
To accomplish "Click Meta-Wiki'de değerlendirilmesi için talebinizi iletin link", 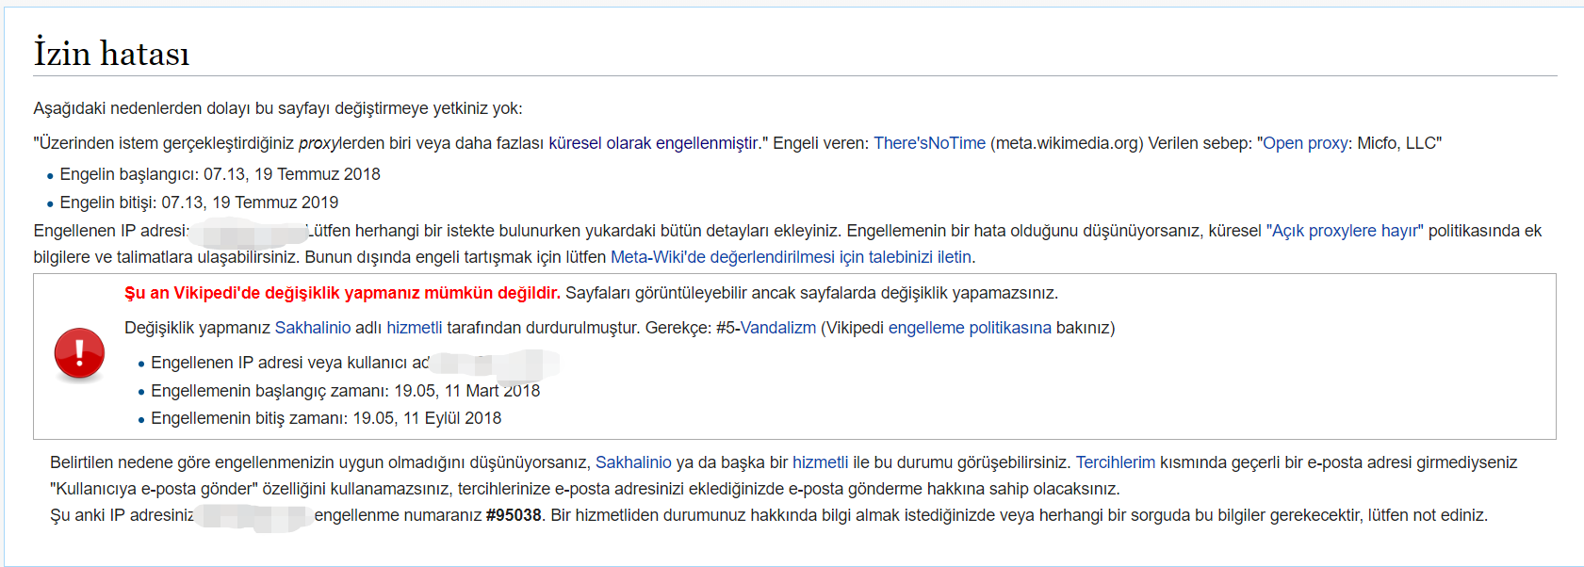I will click(791, 257).
